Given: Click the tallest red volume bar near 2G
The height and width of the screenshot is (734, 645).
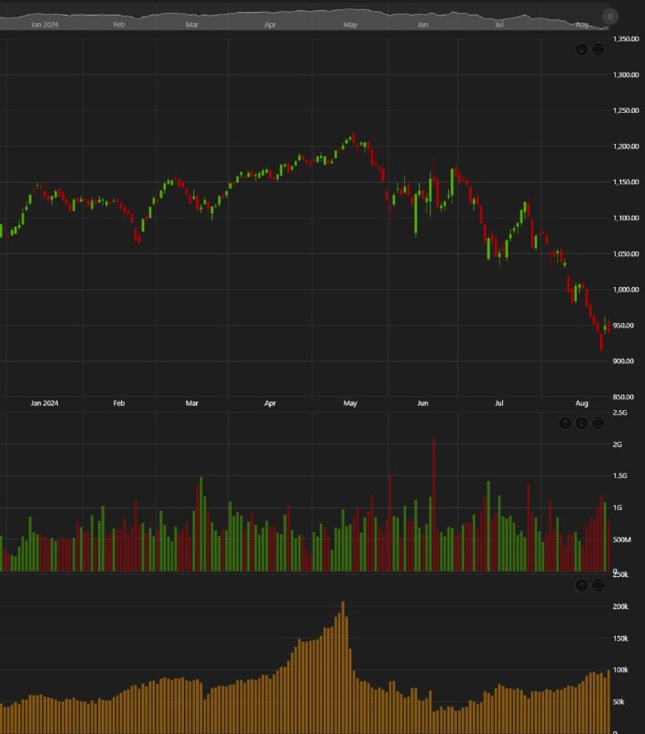Looking at the screenshot, I should [x=433, y=505].
